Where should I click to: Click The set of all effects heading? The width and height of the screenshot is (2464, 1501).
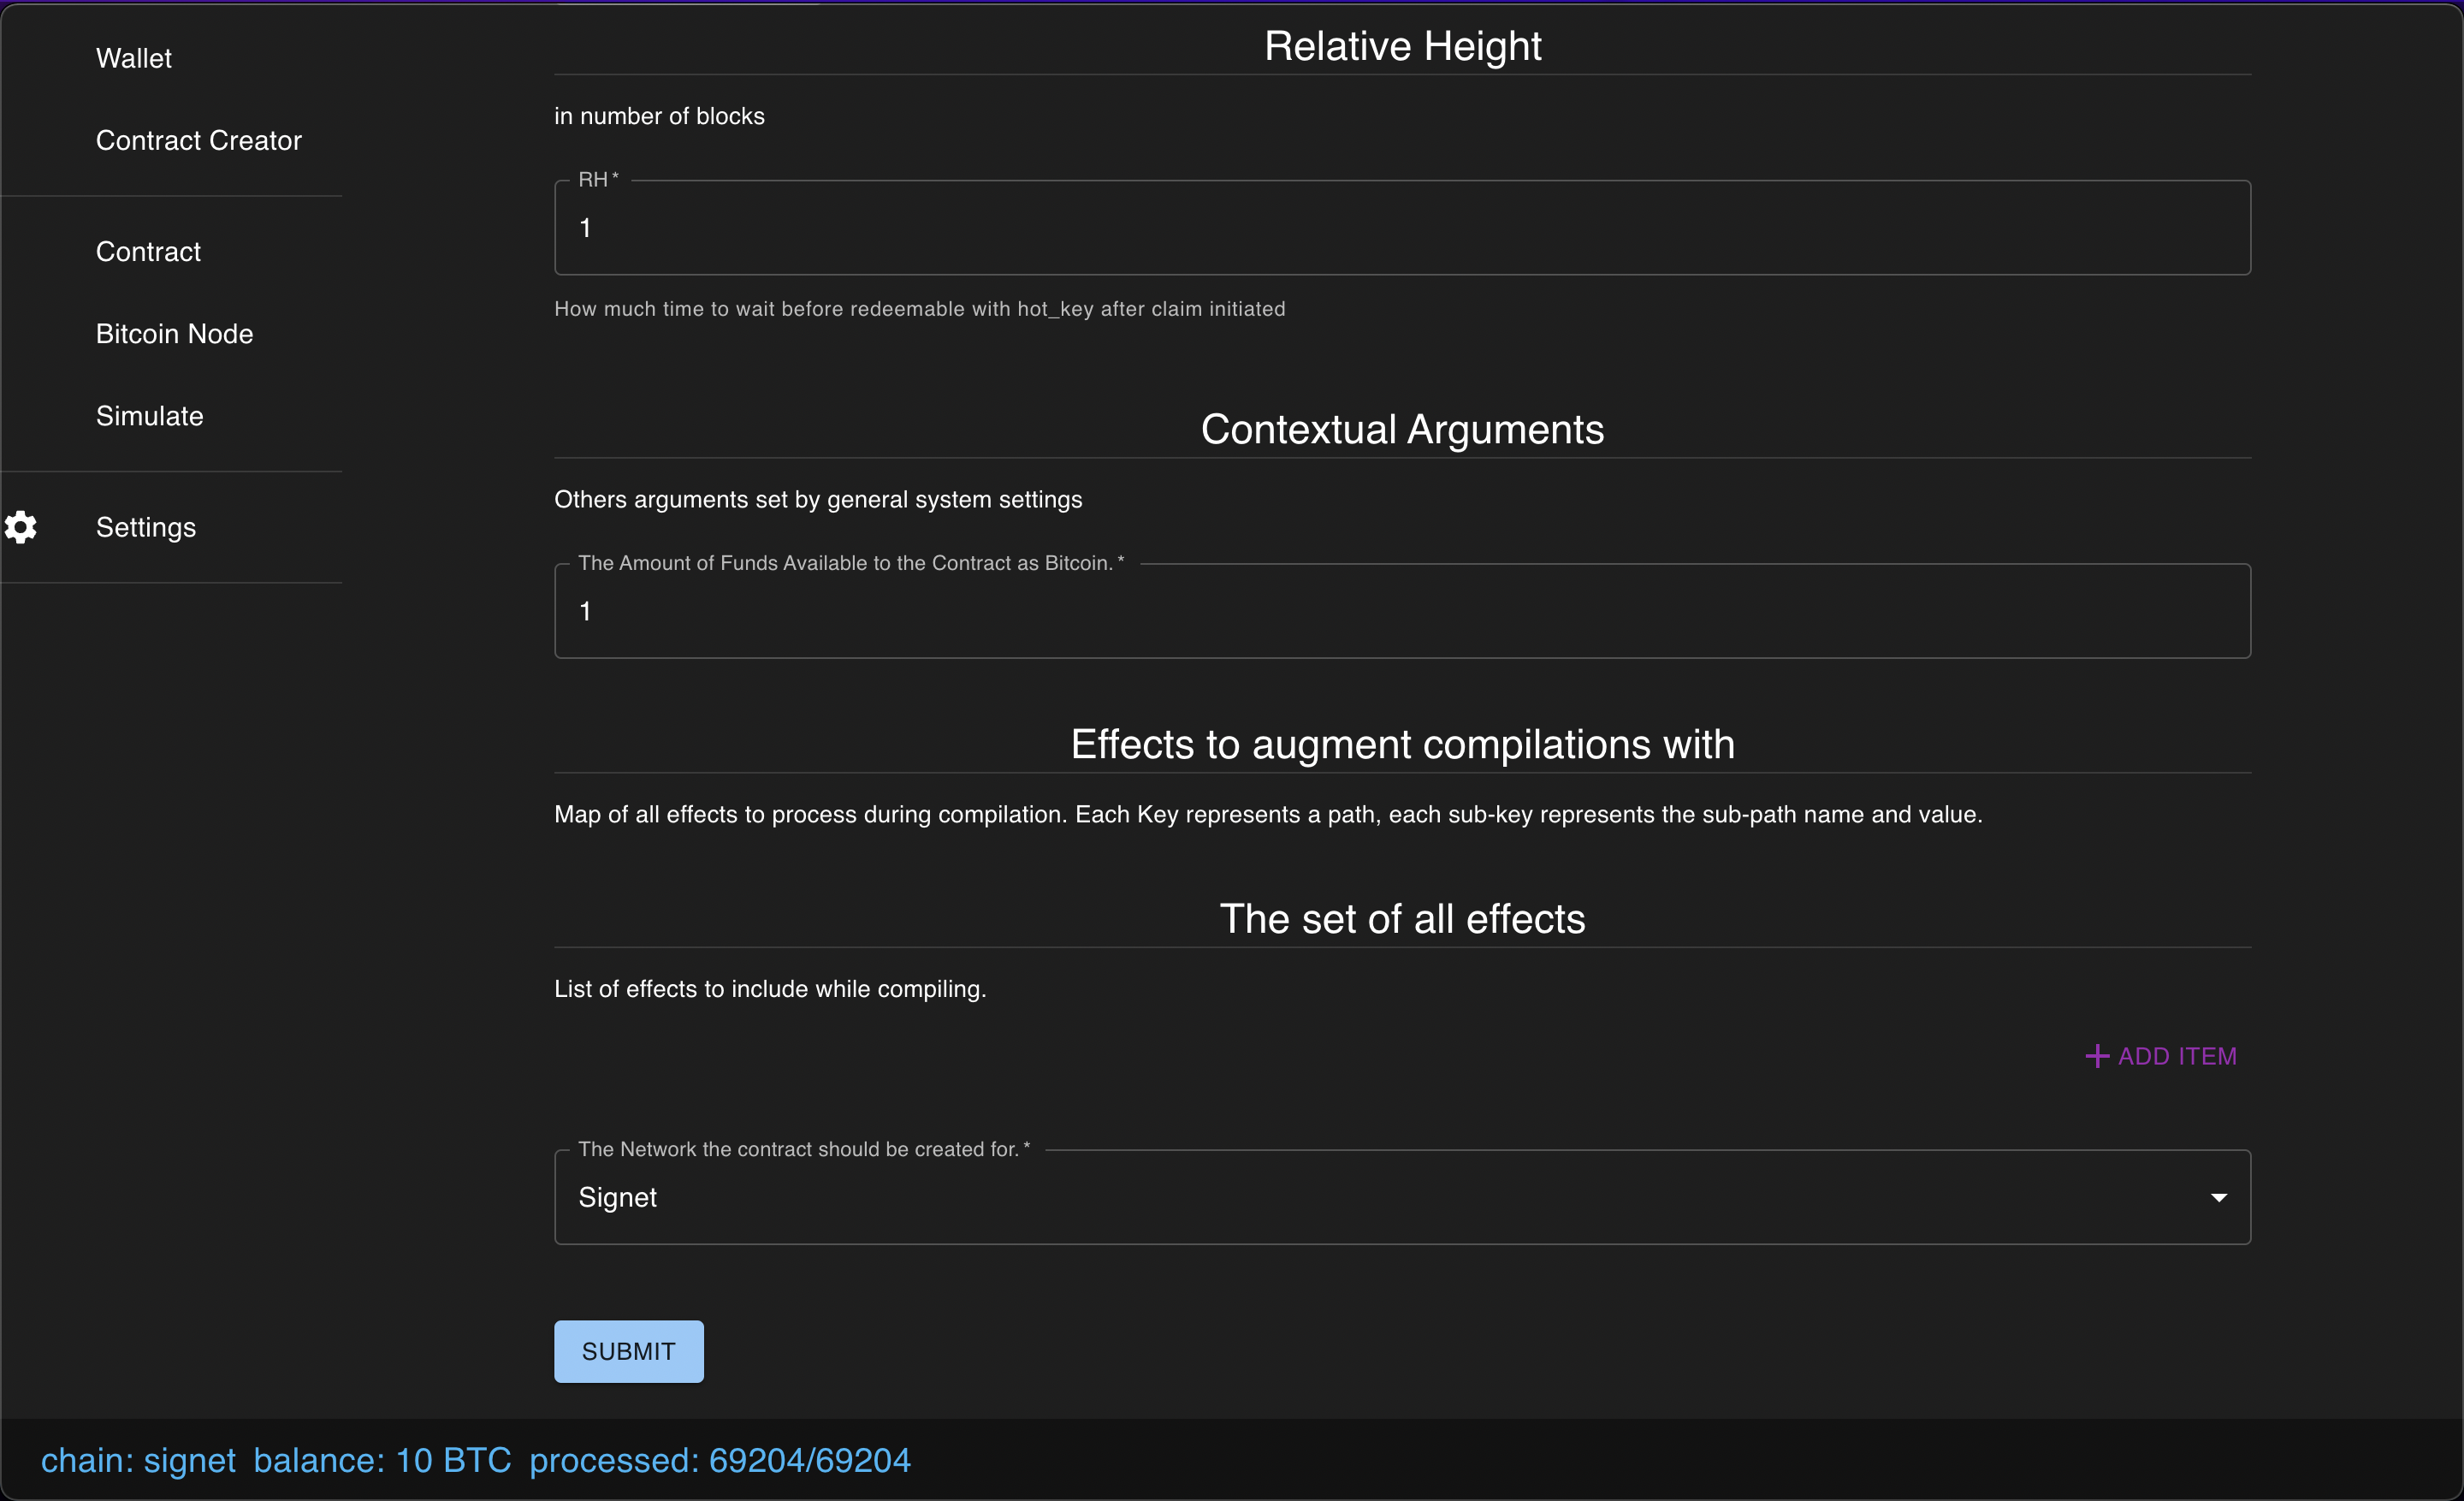1402,918
